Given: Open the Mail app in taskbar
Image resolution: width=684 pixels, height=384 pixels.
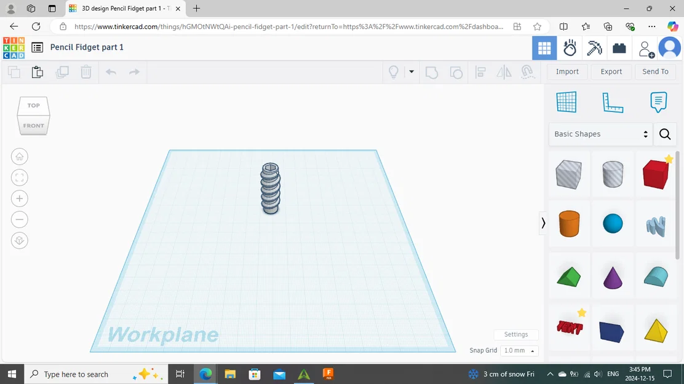Looking at the screenshot, I should 279,374.
